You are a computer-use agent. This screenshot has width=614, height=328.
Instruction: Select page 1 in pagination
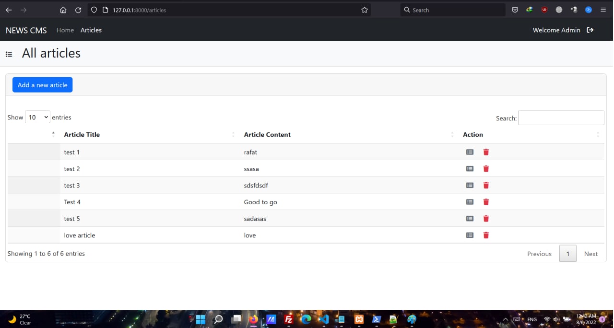pyautogui.click(x=568, y=254)
